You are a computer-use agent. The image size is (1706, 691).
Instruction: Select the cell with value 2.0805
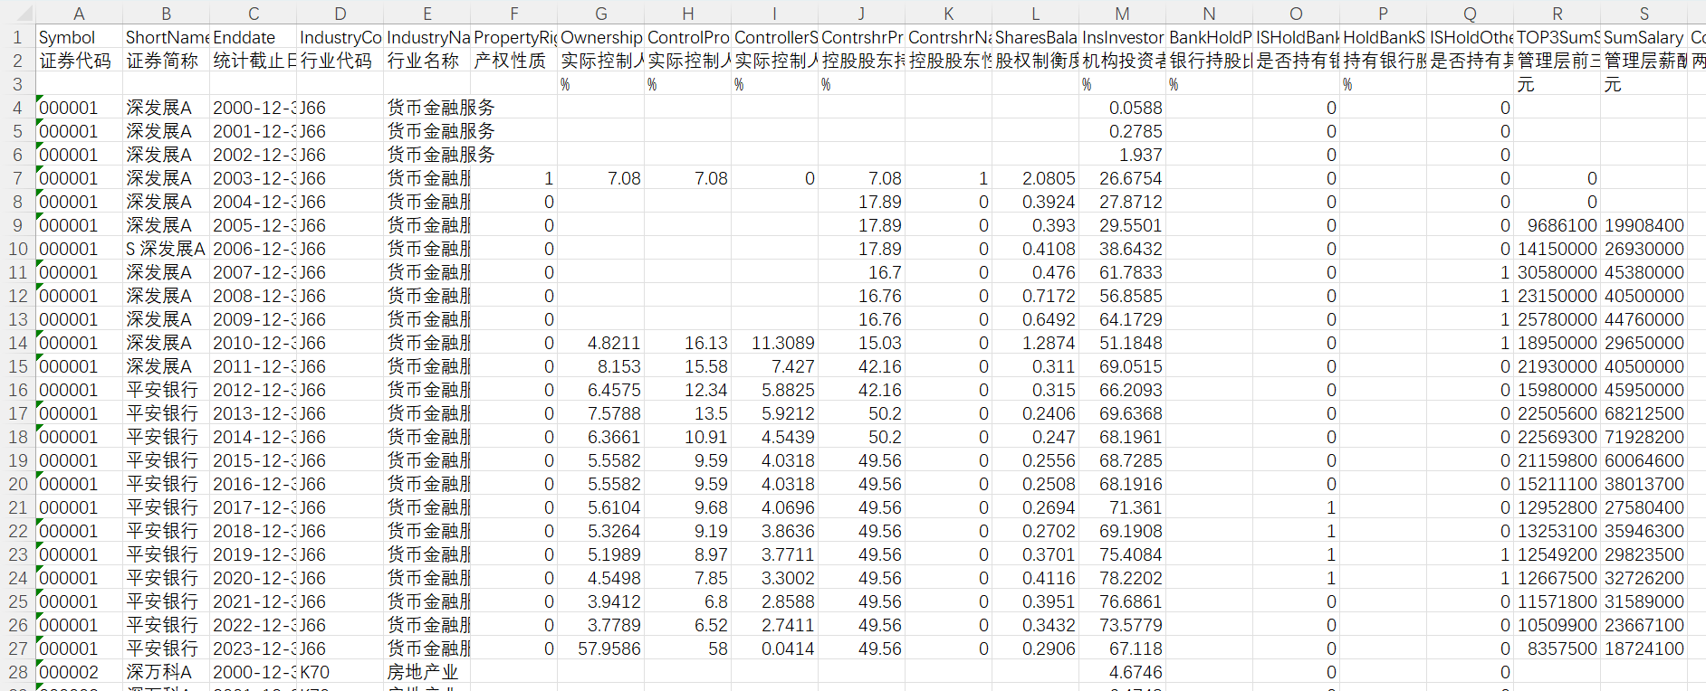point(1035,178)
